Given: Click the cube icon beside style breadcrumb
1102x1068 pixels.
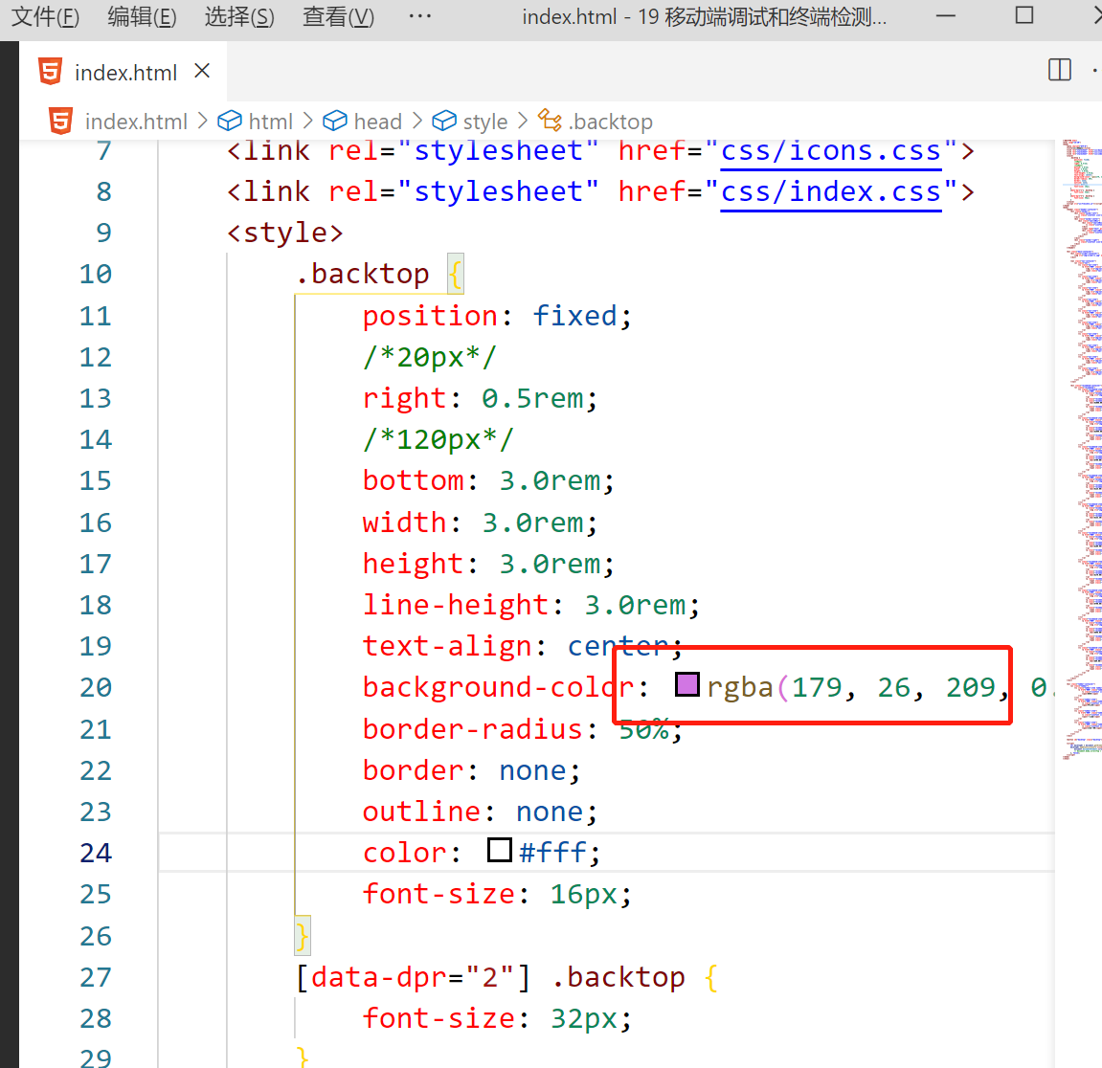Looking at the screenshot, I should click(x=444, y=121).
